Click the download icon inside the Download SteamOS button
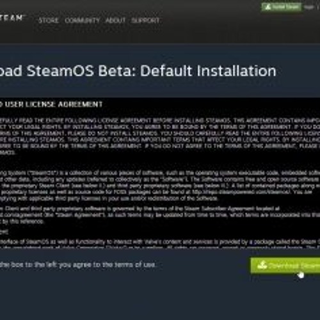The height and width of the screenshot is (320, 320). (262, 266)
